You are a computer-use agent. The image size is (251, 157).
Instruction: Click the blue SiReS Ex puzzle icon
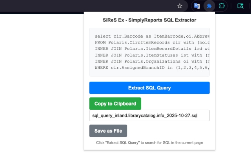[209, 6]
